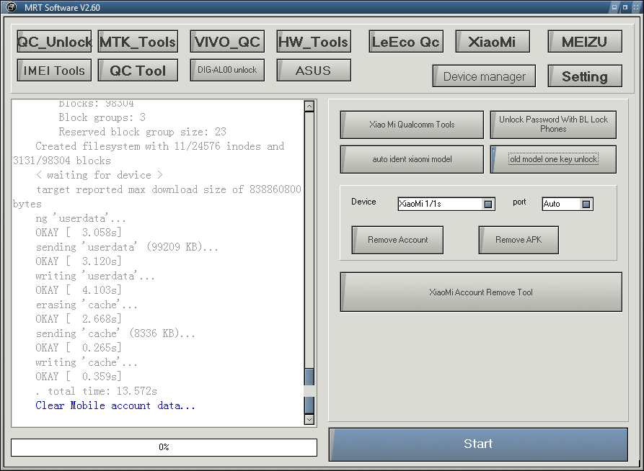Switch to the XiaoMi section

pos(493,42)
